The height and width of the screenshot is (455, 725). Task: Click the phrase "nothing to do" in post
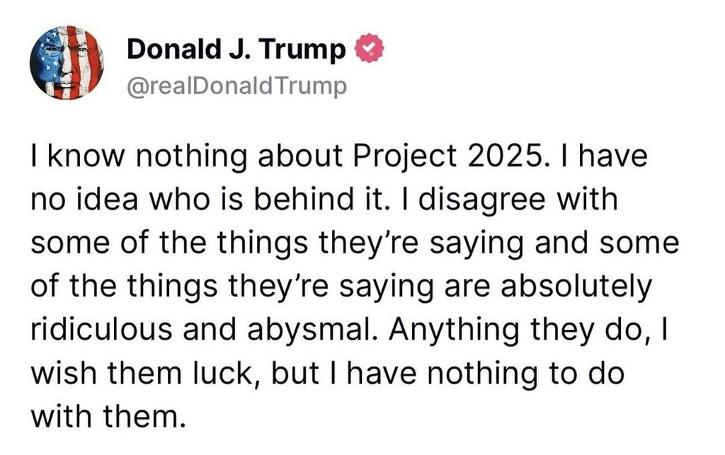coord(525,374)
